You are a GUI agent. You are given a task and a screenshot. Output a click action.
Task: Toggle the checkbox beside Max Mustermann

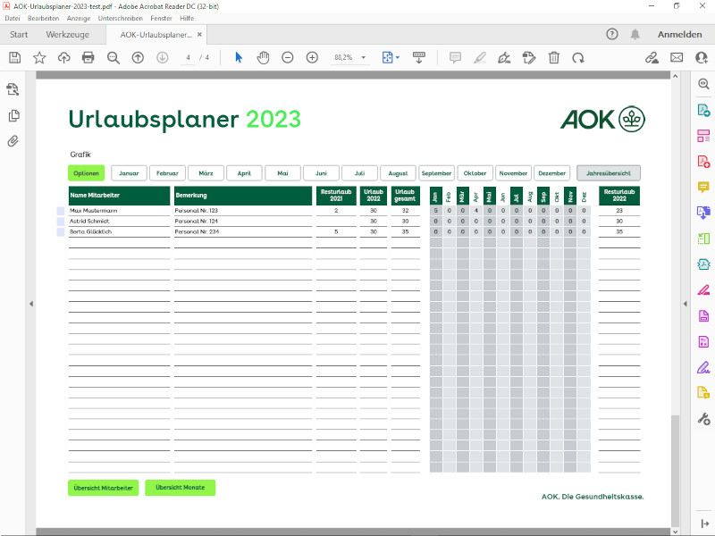point(60,211)
